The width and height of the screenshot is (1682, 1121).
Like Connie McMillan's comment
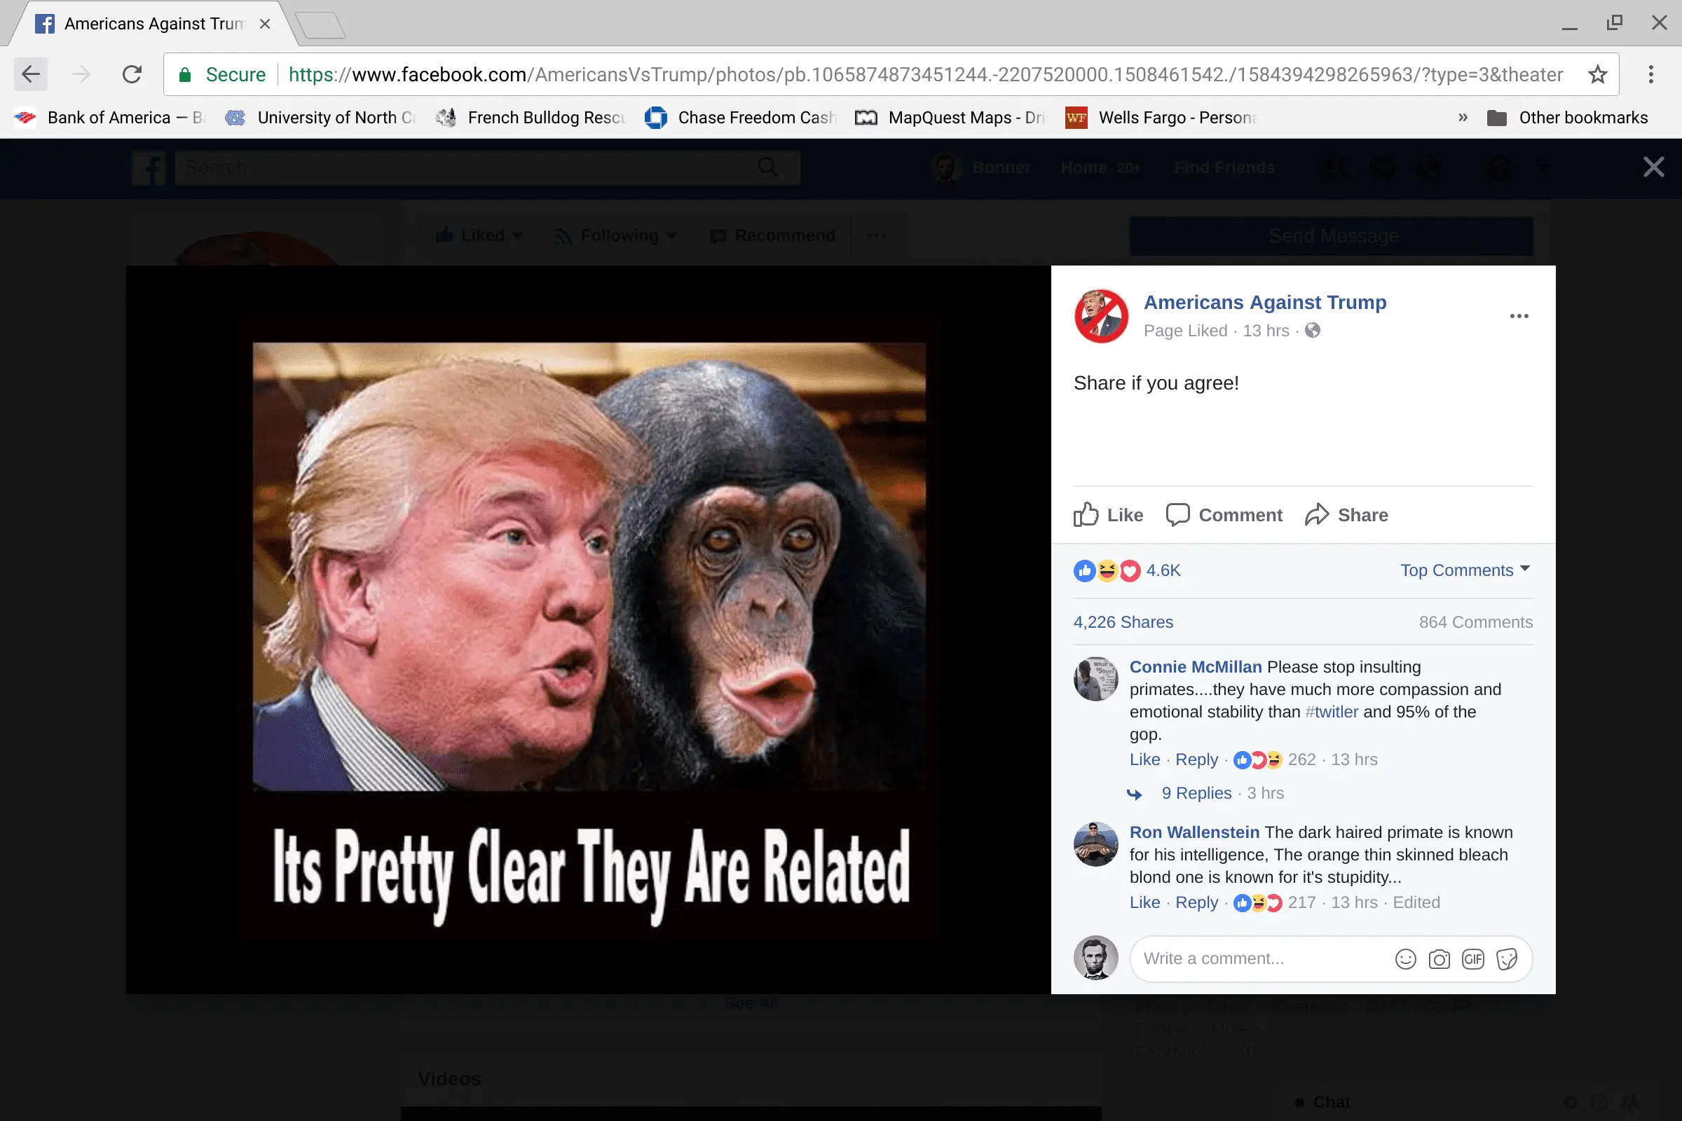tap(1144, 759)
